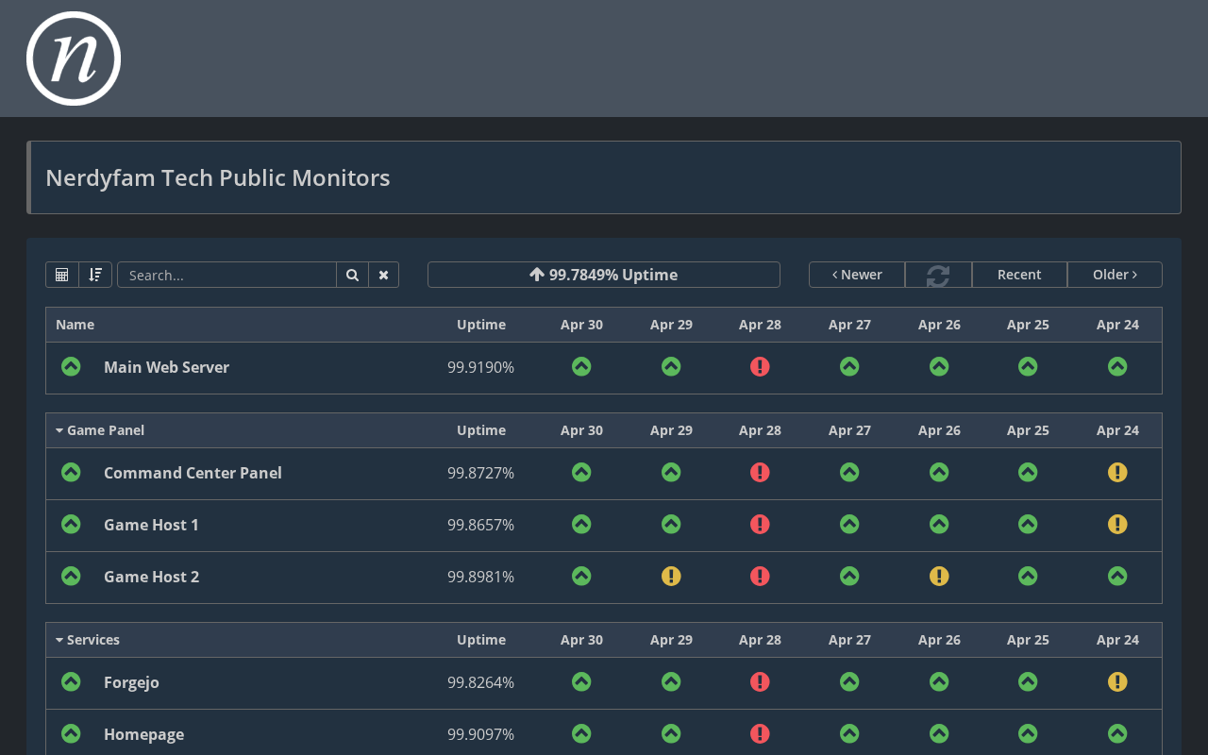Click the magnifier search icon button
This screenshot has height=755, width=1208.
click(x=352, y=275)
